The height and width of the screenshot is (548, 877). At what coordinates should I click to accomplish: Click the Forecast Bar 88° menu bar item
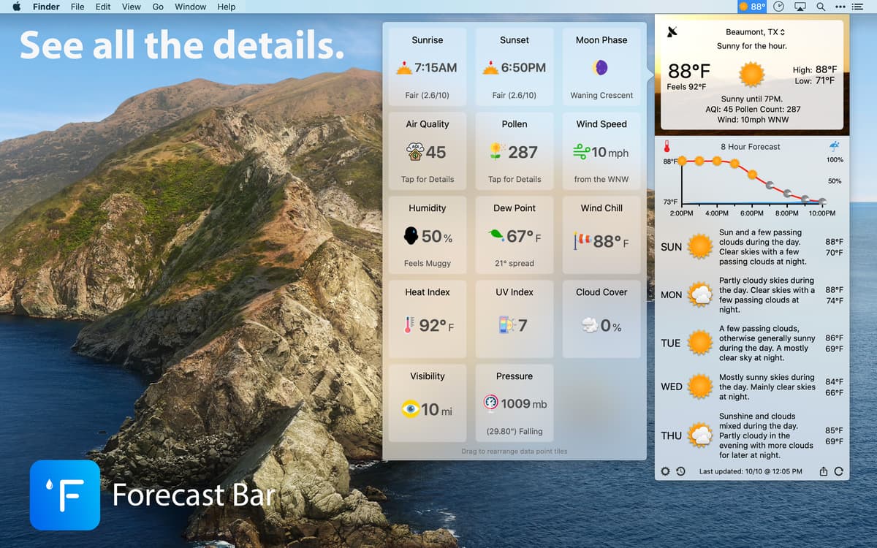point(752,7)
